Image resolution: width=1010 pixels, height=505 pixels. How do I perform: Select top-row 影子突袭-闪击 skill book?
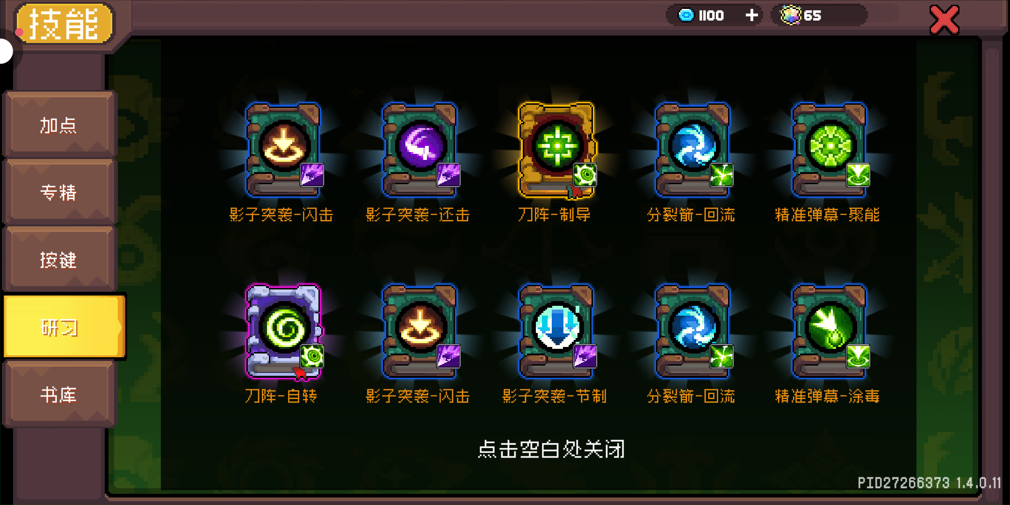click(x=284, y=150)
